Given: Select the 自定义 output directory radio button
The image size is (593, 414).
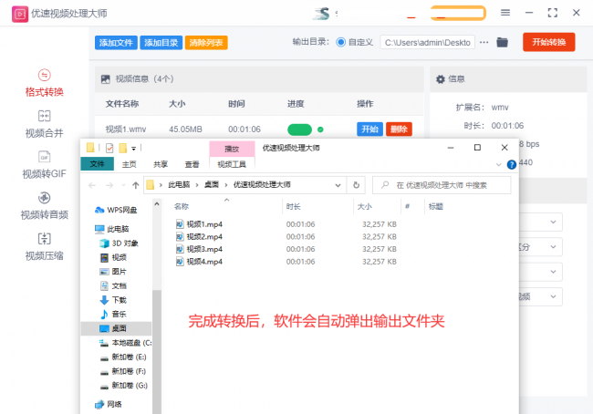Looking at the screenshot, I should click(x=341, y=42).
